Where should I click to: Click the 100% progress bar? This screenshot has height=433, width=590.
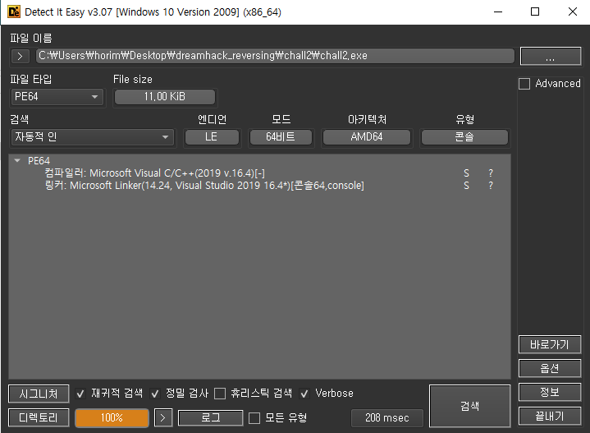pyautogui.click(x=112, y=417)
